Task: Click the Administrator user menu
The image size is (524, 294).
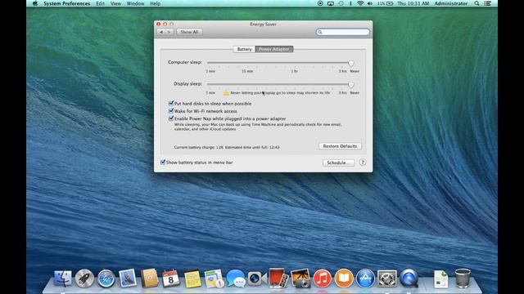Action: point(451,3)
